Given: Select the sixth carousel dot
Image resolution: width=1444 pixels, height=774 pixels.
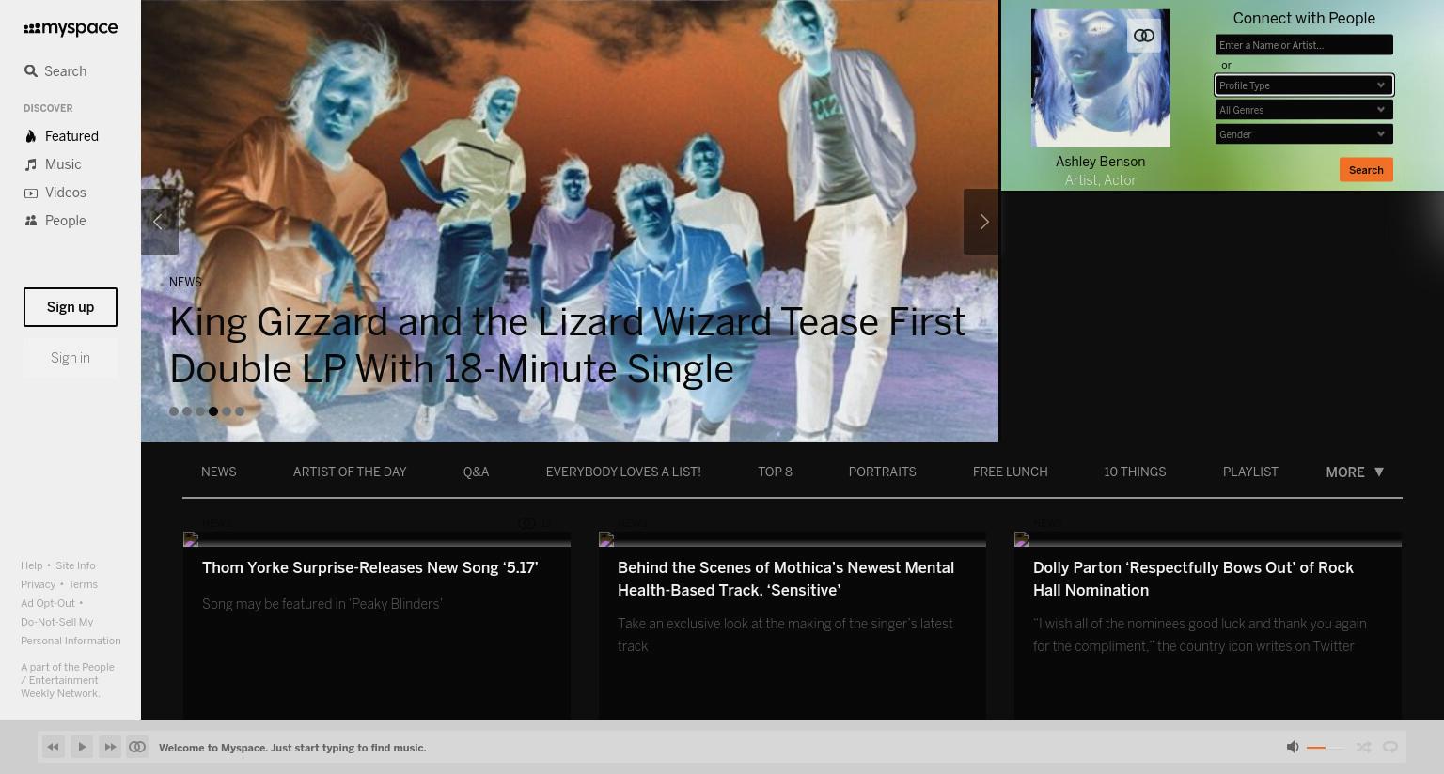Looking at the screenshot, I should pyautogui.click(x=240, y=411).
